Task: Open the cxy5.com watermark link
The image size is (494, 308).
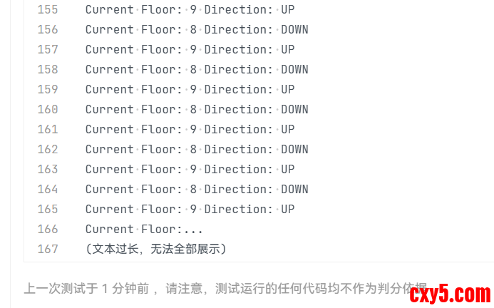Action: click(450, 294)
